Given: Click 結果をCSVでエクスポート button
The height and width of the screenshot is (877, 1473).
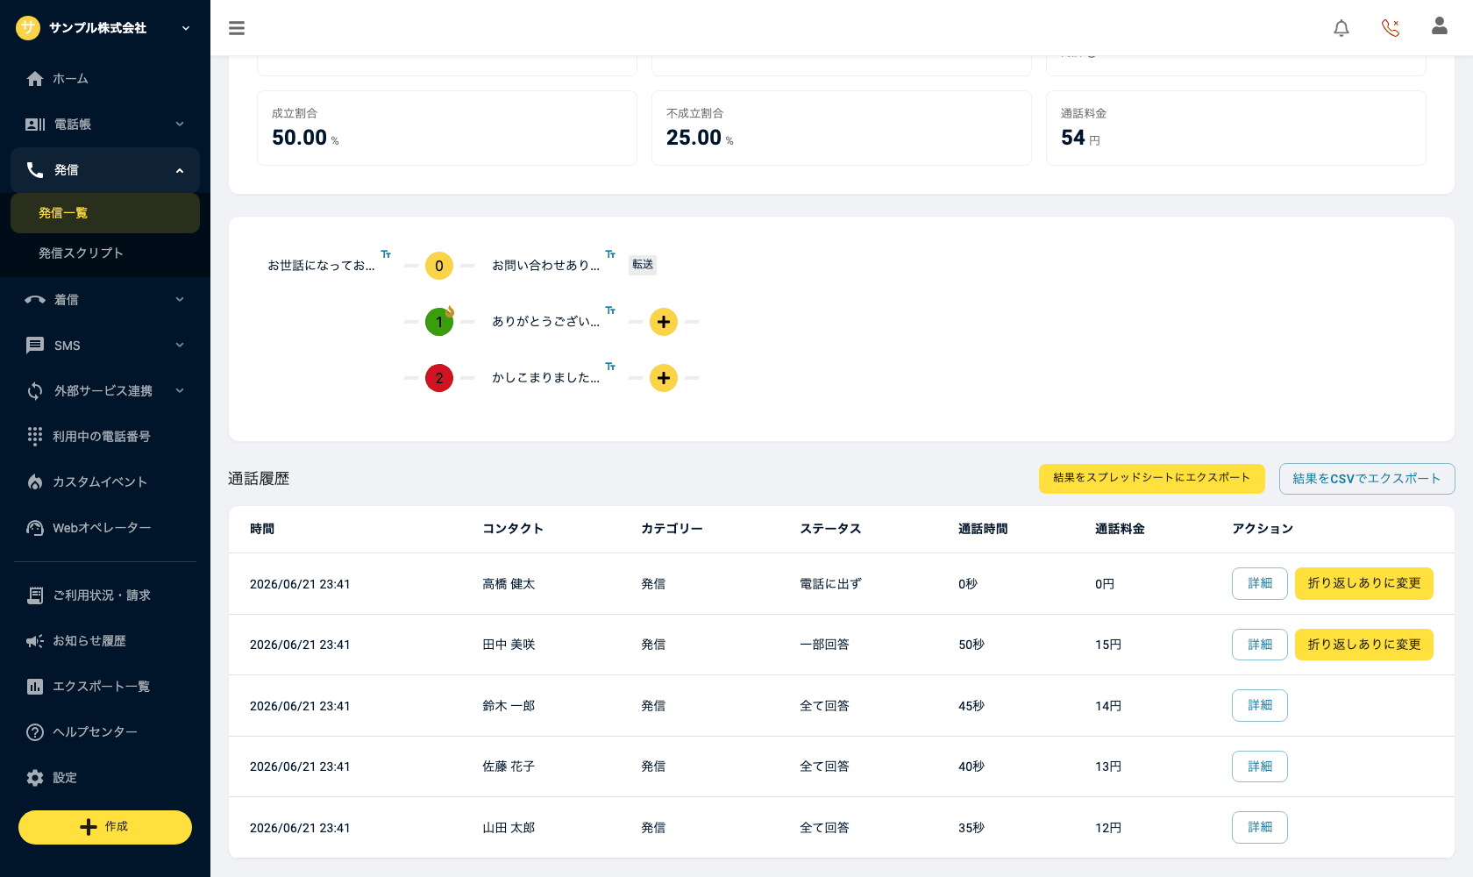Looking at the screenshot, I should coord(1366,479).
